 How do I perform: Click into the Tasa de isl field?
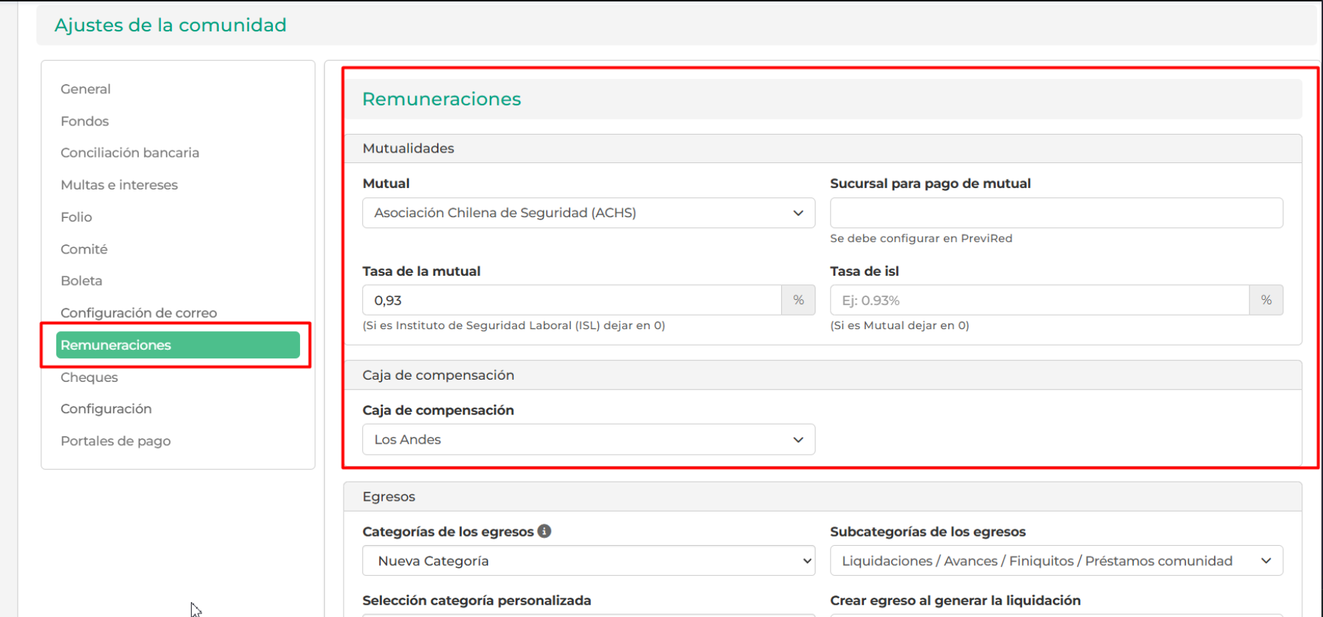tap(1039, 301)
